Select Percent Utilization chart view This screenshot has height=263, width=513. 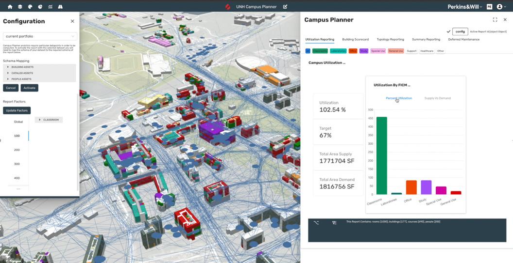click(399, 98)
